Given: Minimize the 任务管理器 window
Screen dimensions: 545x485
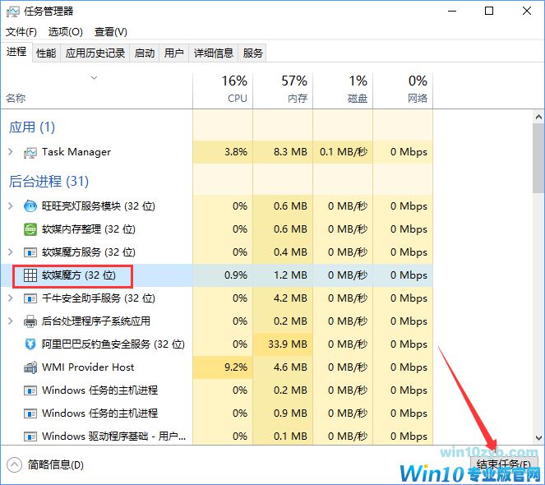Looking at the screenshot, I should tap(452, 12).
